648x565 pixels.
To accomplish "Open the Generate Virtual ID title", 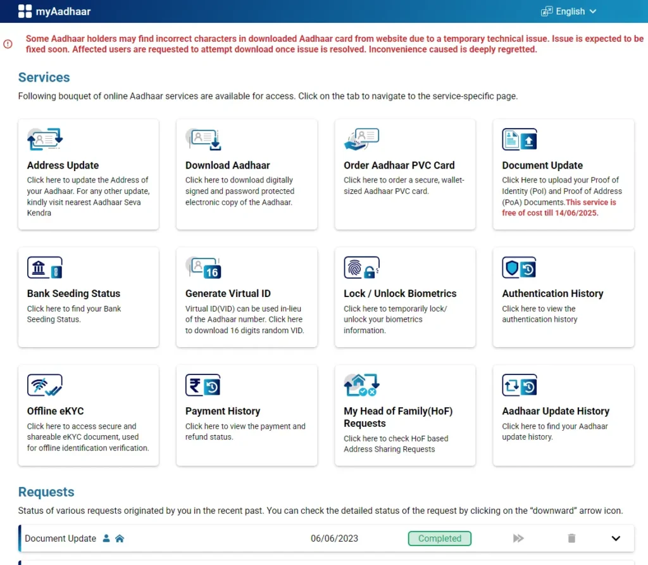I will (x=228, y=294).
